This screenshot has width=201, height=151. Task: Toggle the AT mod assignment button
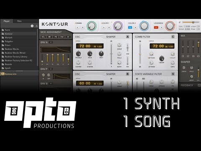(x=68, y=37)
